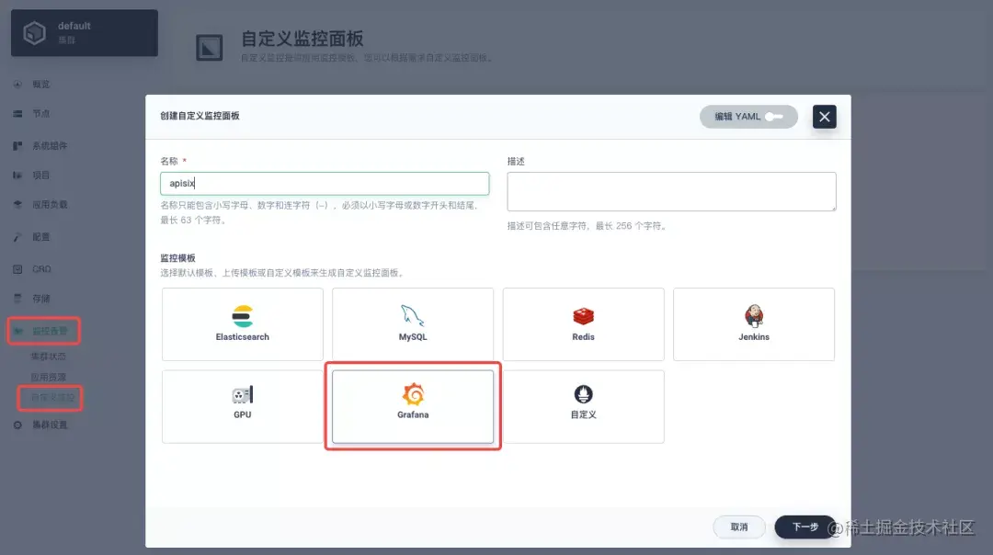Choose the 自定义 custom template card
Screen dimensions: 993x555
pos(583,406)
